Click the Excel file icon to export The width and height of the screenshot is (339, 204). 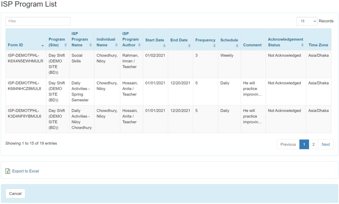coord(8,171)
